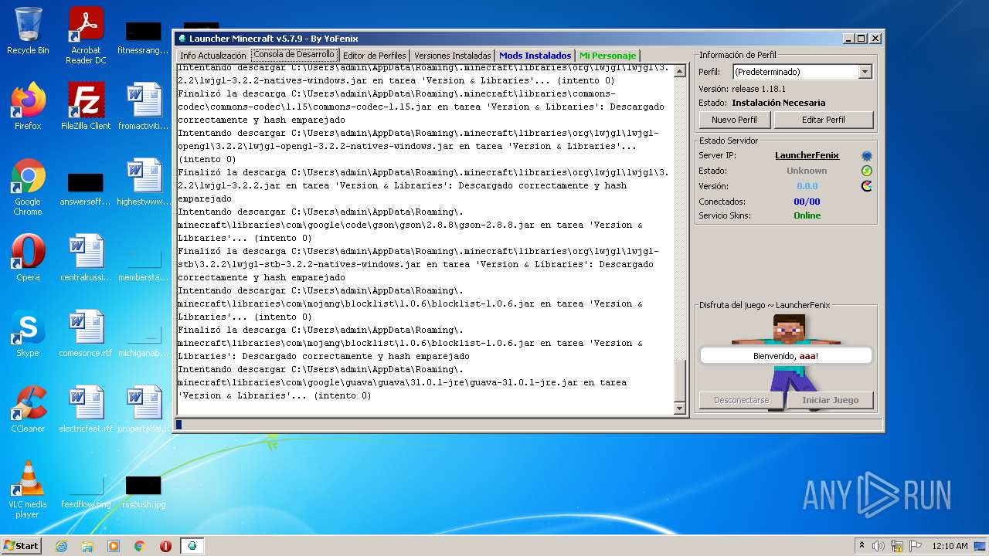Open Google Chrome desktop shortcut

click(28, 187)
